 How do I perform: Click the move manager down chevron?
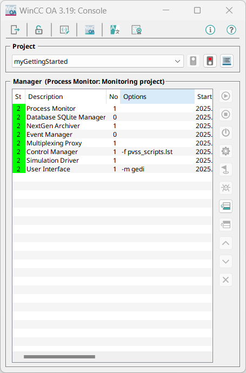[226, 262]
